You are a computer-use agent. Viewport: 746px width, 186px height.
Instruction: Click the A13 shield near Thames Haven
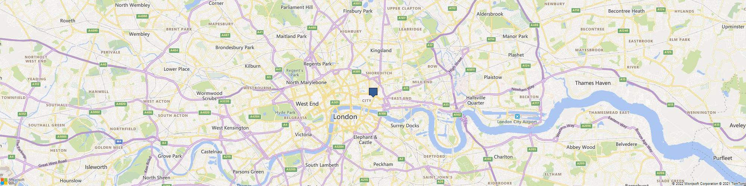pos(622,79)
